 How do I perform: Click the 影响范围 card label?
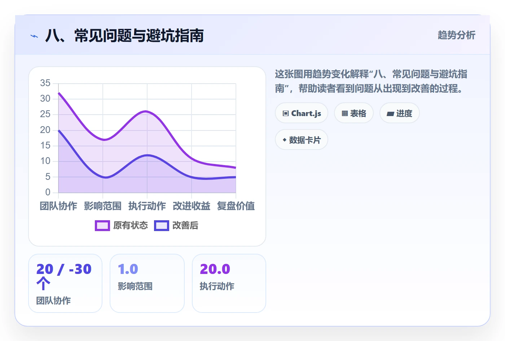click(x=135, y=286)
